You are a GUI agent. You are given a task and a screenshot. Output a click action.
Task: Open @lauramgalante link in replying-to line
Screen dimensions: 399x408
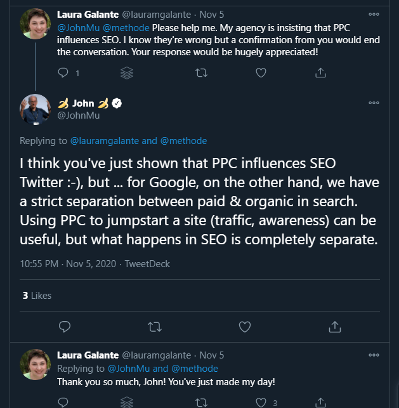(104, 141)
